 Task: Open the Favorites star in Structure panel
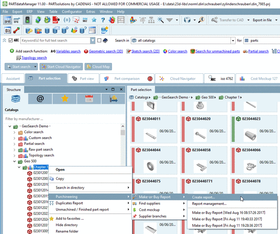65,98
